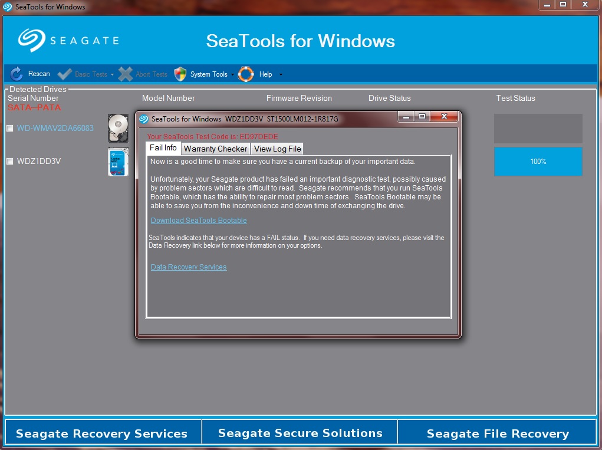This screenshot has height=450, width=602.
Task: Expand the Help dropdown arrow
Action: pos(281,75)
